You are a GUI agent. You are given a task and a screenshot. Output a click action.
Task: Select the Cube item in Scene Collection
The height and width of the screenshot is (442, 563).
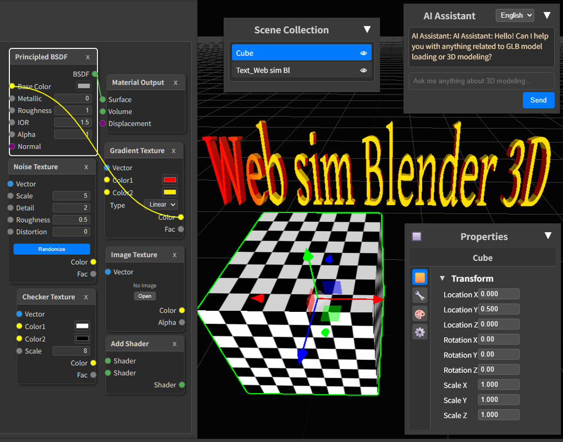[x=291, y=53]
